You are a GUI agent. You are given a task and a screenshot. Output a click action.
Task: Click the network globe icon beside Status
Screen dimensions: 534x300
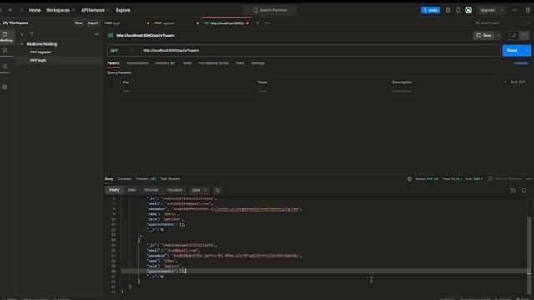[x=410, y=178]
